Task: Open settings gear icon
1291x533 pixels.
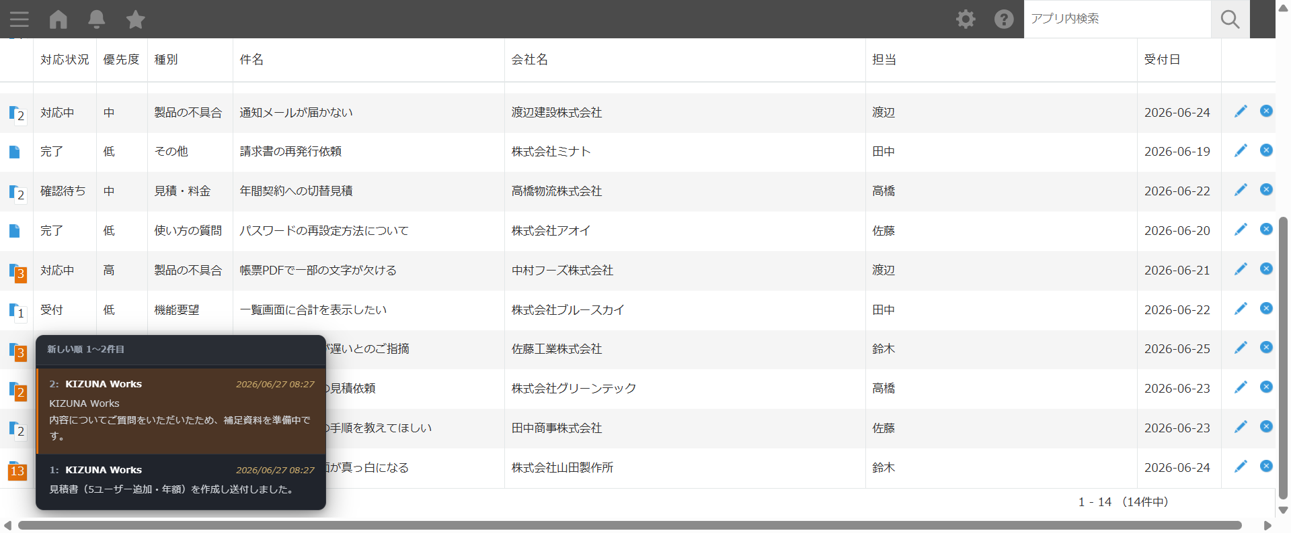Action: coord(966,19)
